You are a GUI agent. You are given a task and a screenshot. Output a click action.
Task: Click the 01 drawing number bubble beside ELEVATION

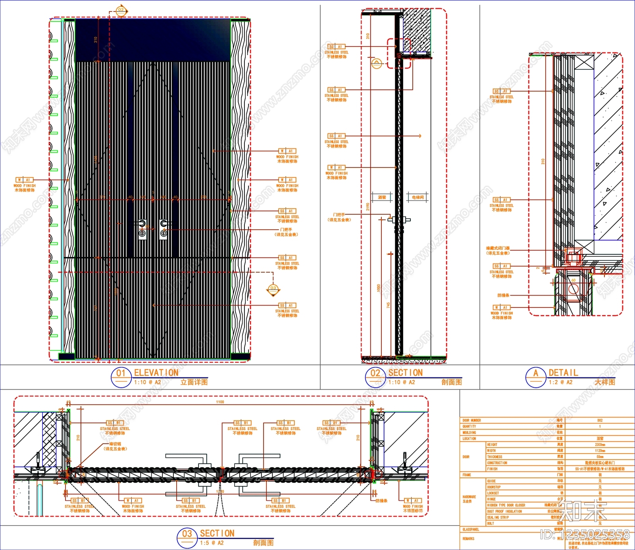(x=121, y=377)
